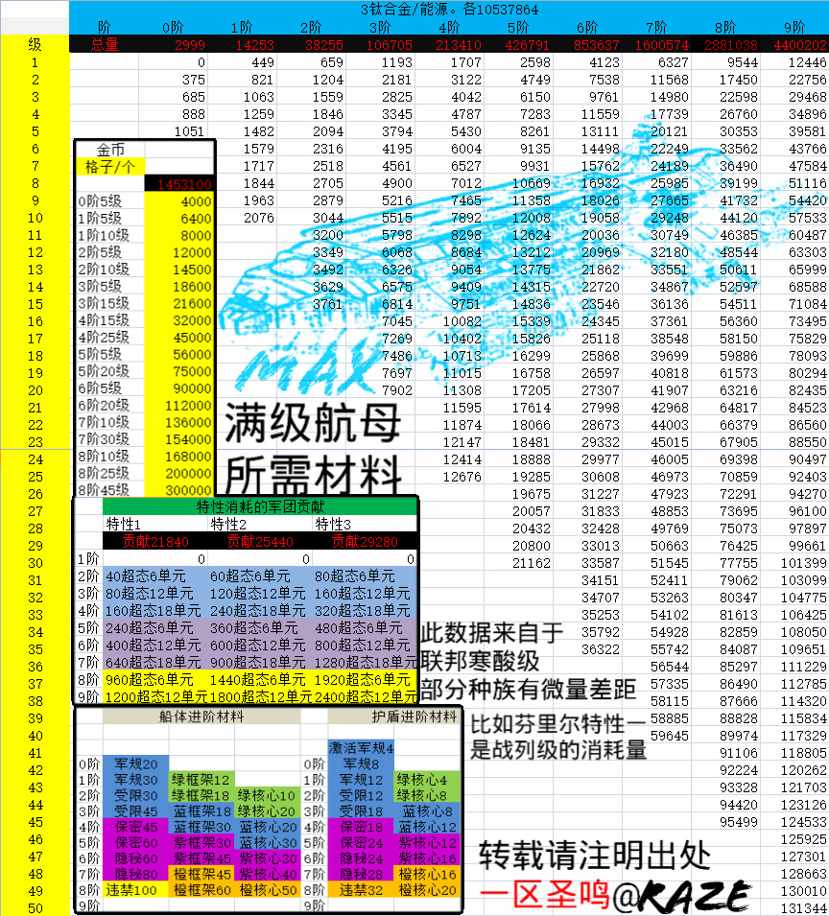829x916 pixels.
Task: Select the gold total 1453100
Action: 178,184
